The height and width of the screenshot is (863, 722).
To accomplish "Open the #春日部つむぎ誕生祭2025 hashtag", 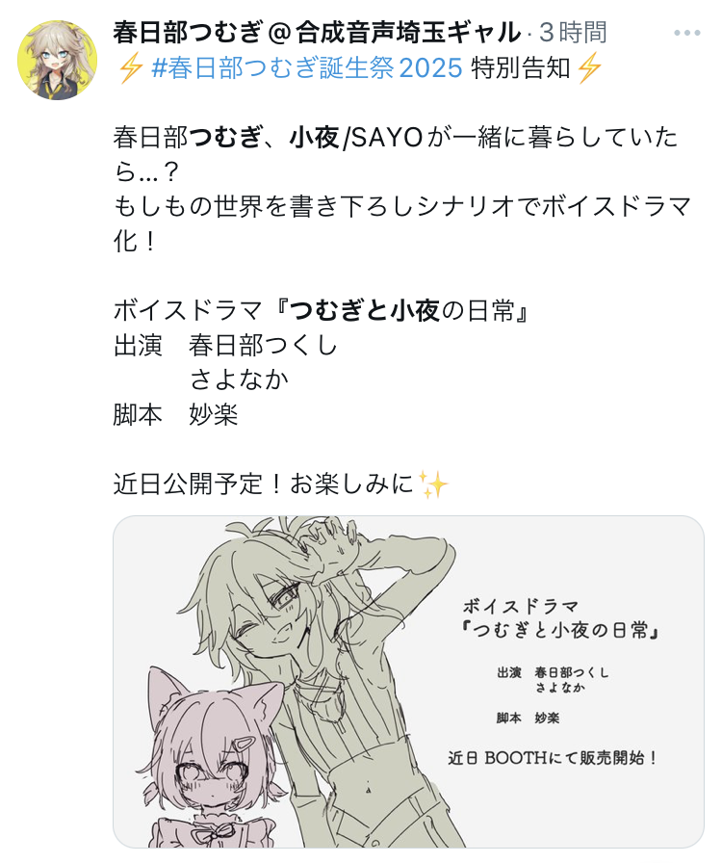I will click(x=306, y=68).
